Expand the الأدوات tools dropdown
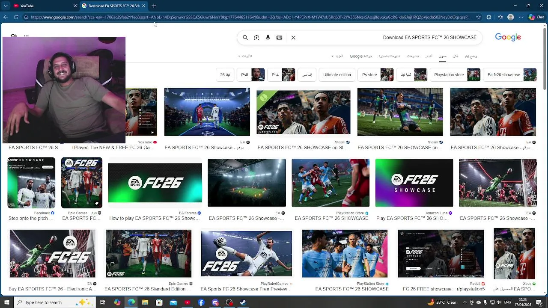The image size is (548, 308). click(x=245, y=56)
